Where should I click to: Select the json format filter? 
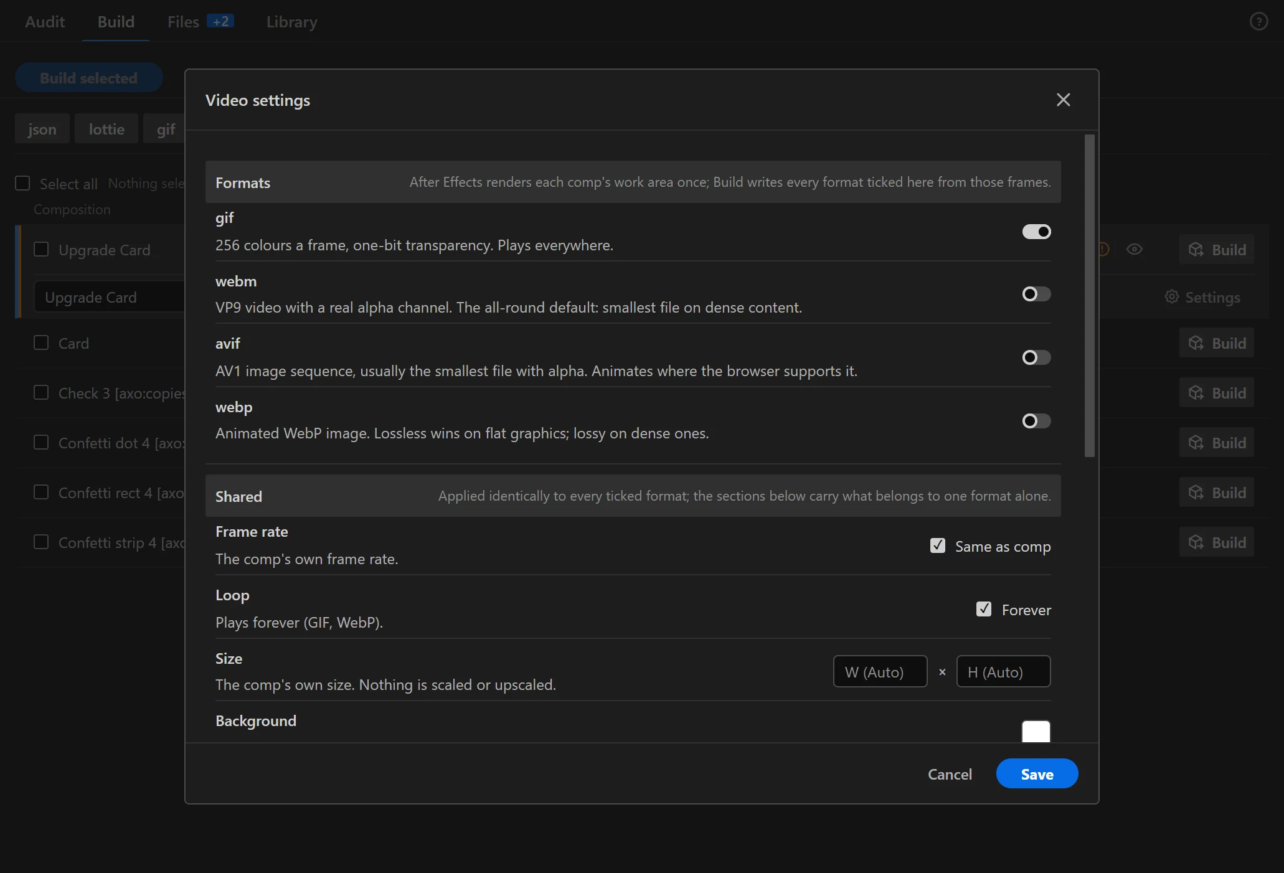(42, 129)
